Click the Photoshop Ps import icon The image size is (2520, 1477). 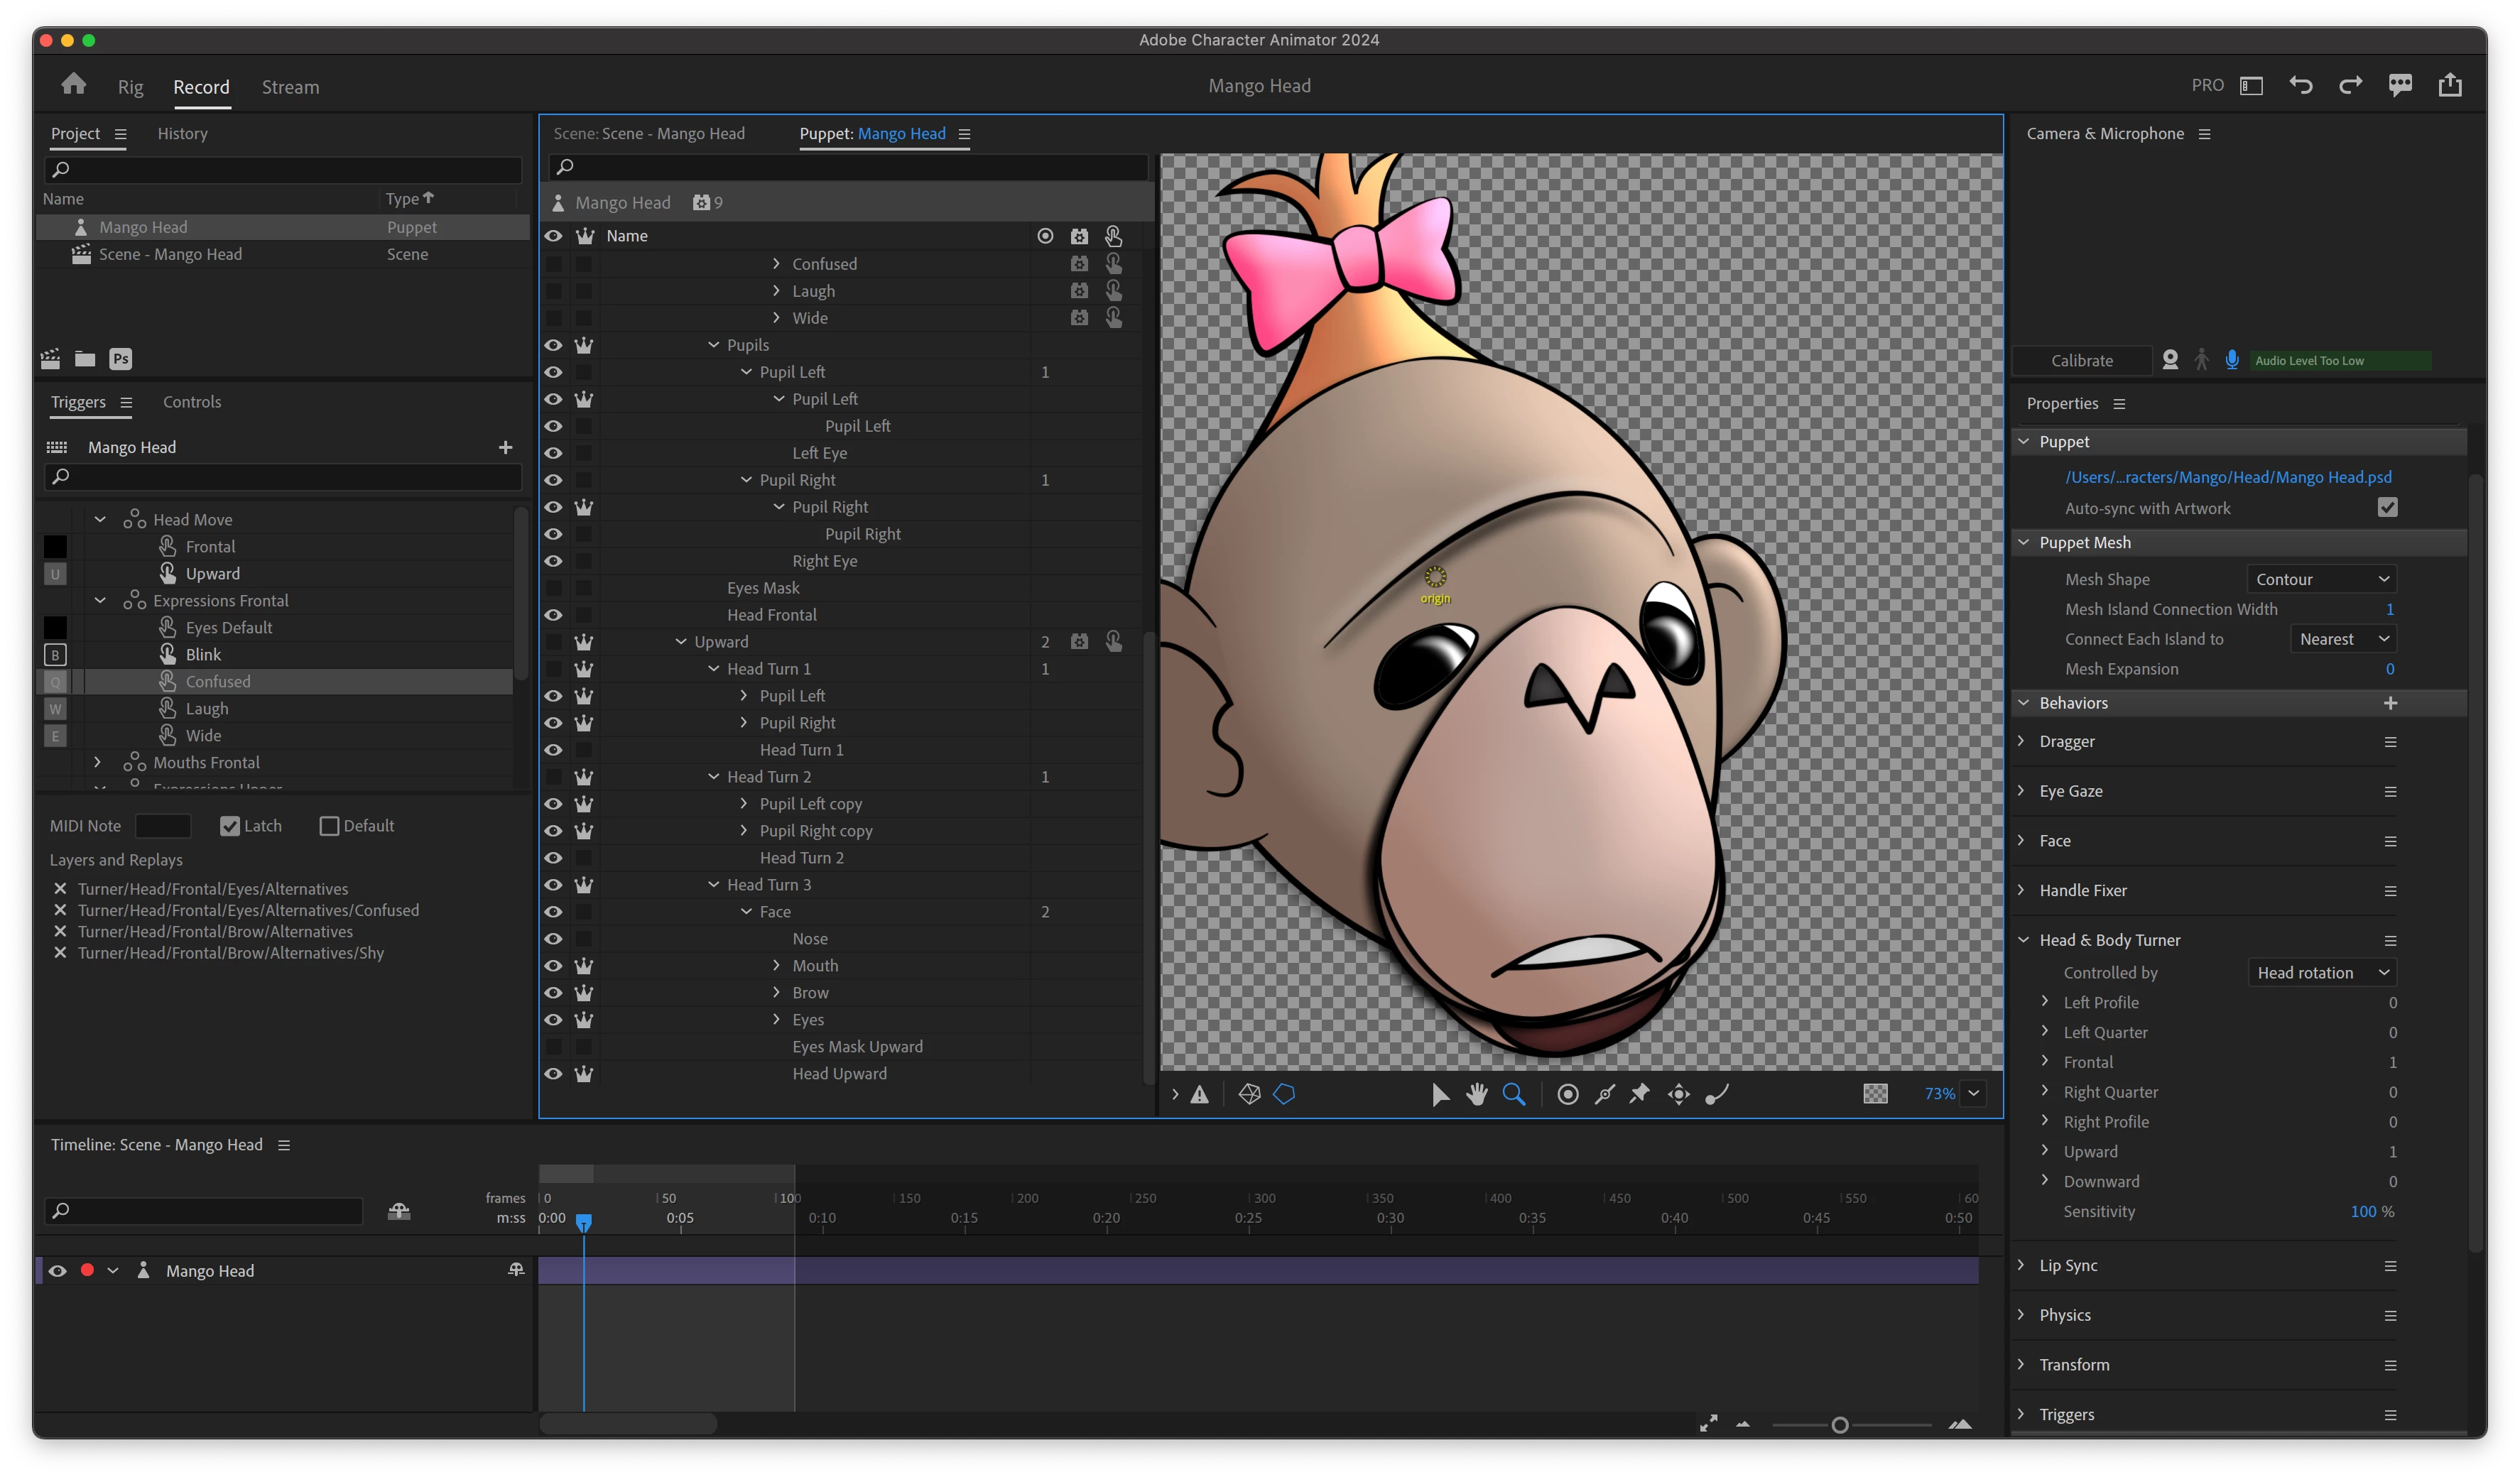click(x=121, y=359)
